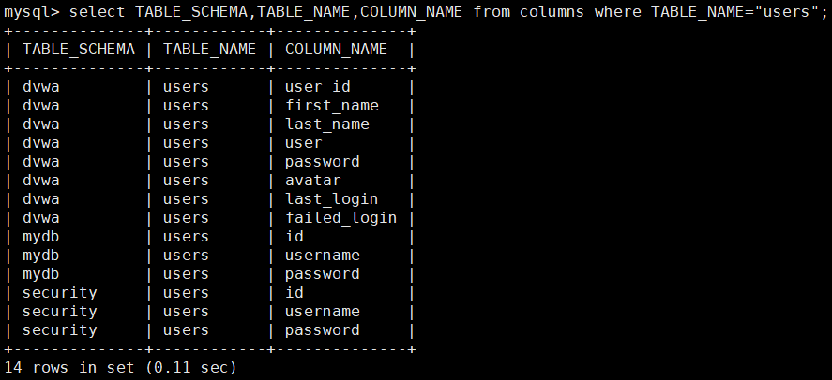832x380 pixels.
Task: Select the id cell in the security rows
Action: (x=295, y=293)
